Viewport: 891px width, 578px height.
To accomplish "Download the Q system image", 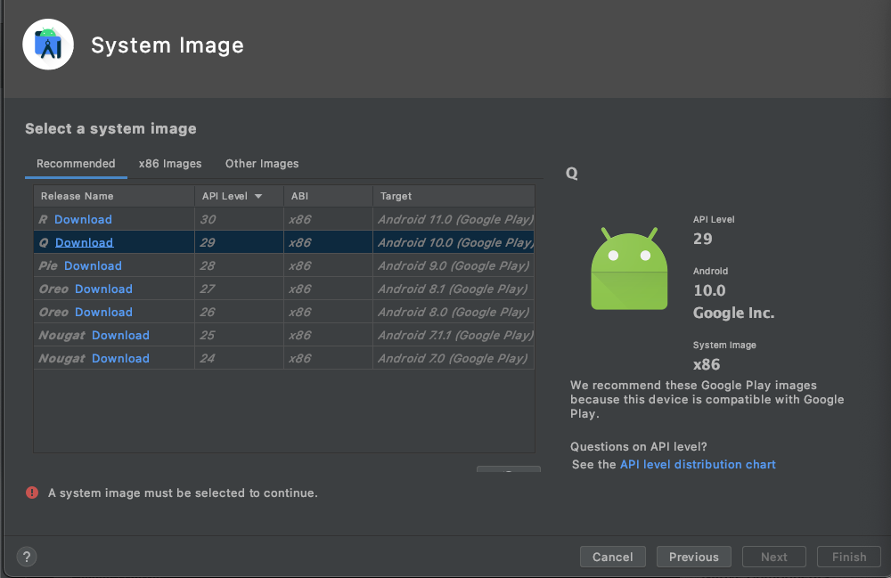I will click(x=84, y=243).
